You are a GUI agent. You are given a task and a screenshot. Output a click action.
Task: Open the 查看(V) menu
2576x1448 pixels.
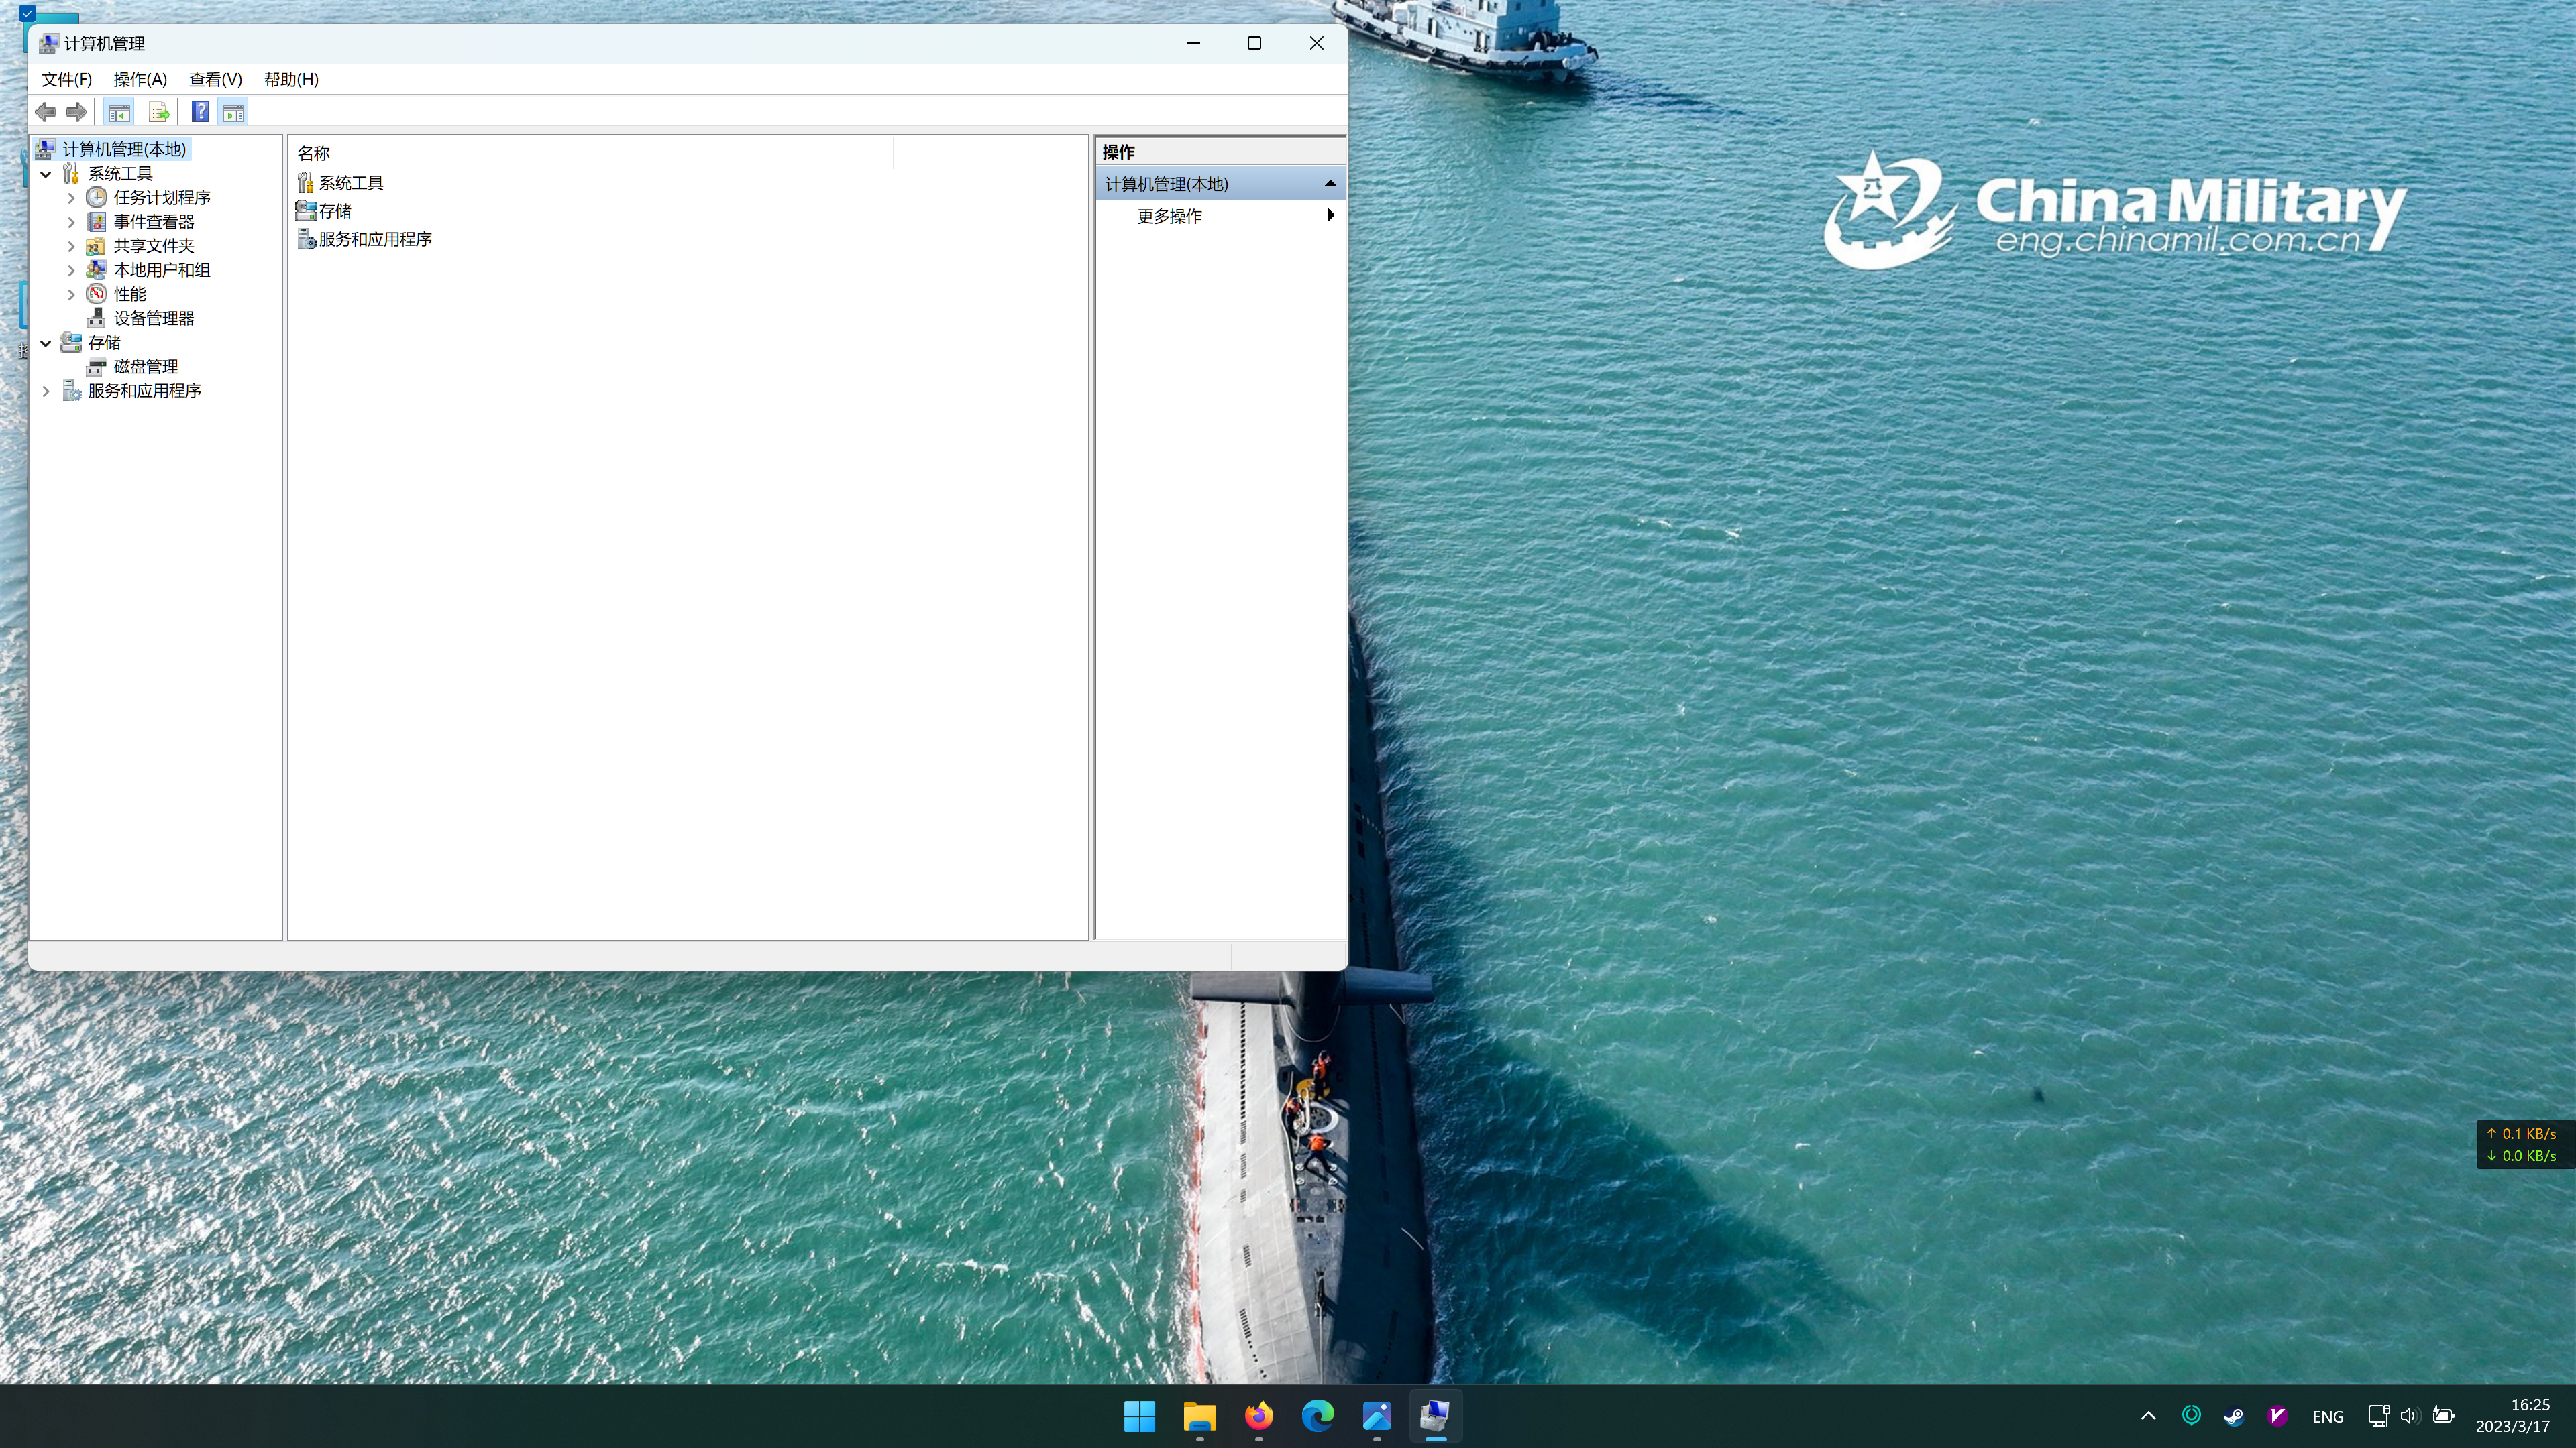[x=215, y=79]
